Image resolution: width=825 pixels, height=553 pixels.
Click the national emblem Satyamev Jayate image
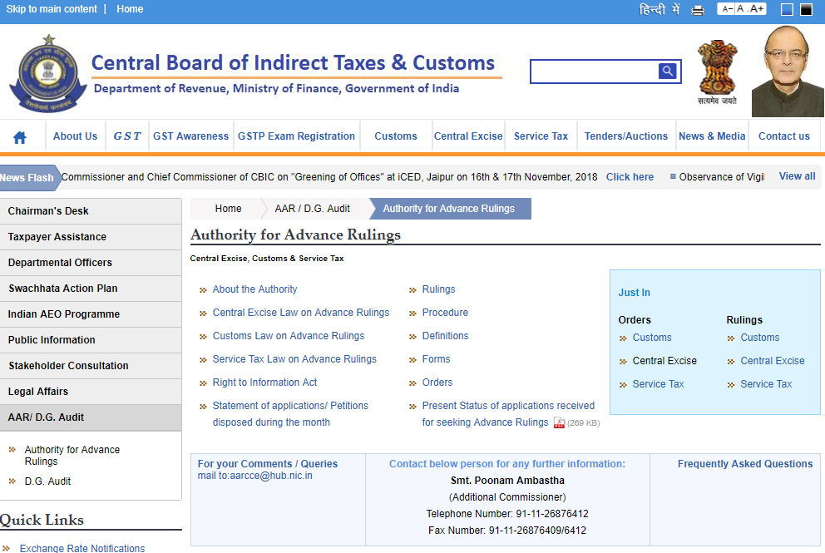(x=717, y=72)
